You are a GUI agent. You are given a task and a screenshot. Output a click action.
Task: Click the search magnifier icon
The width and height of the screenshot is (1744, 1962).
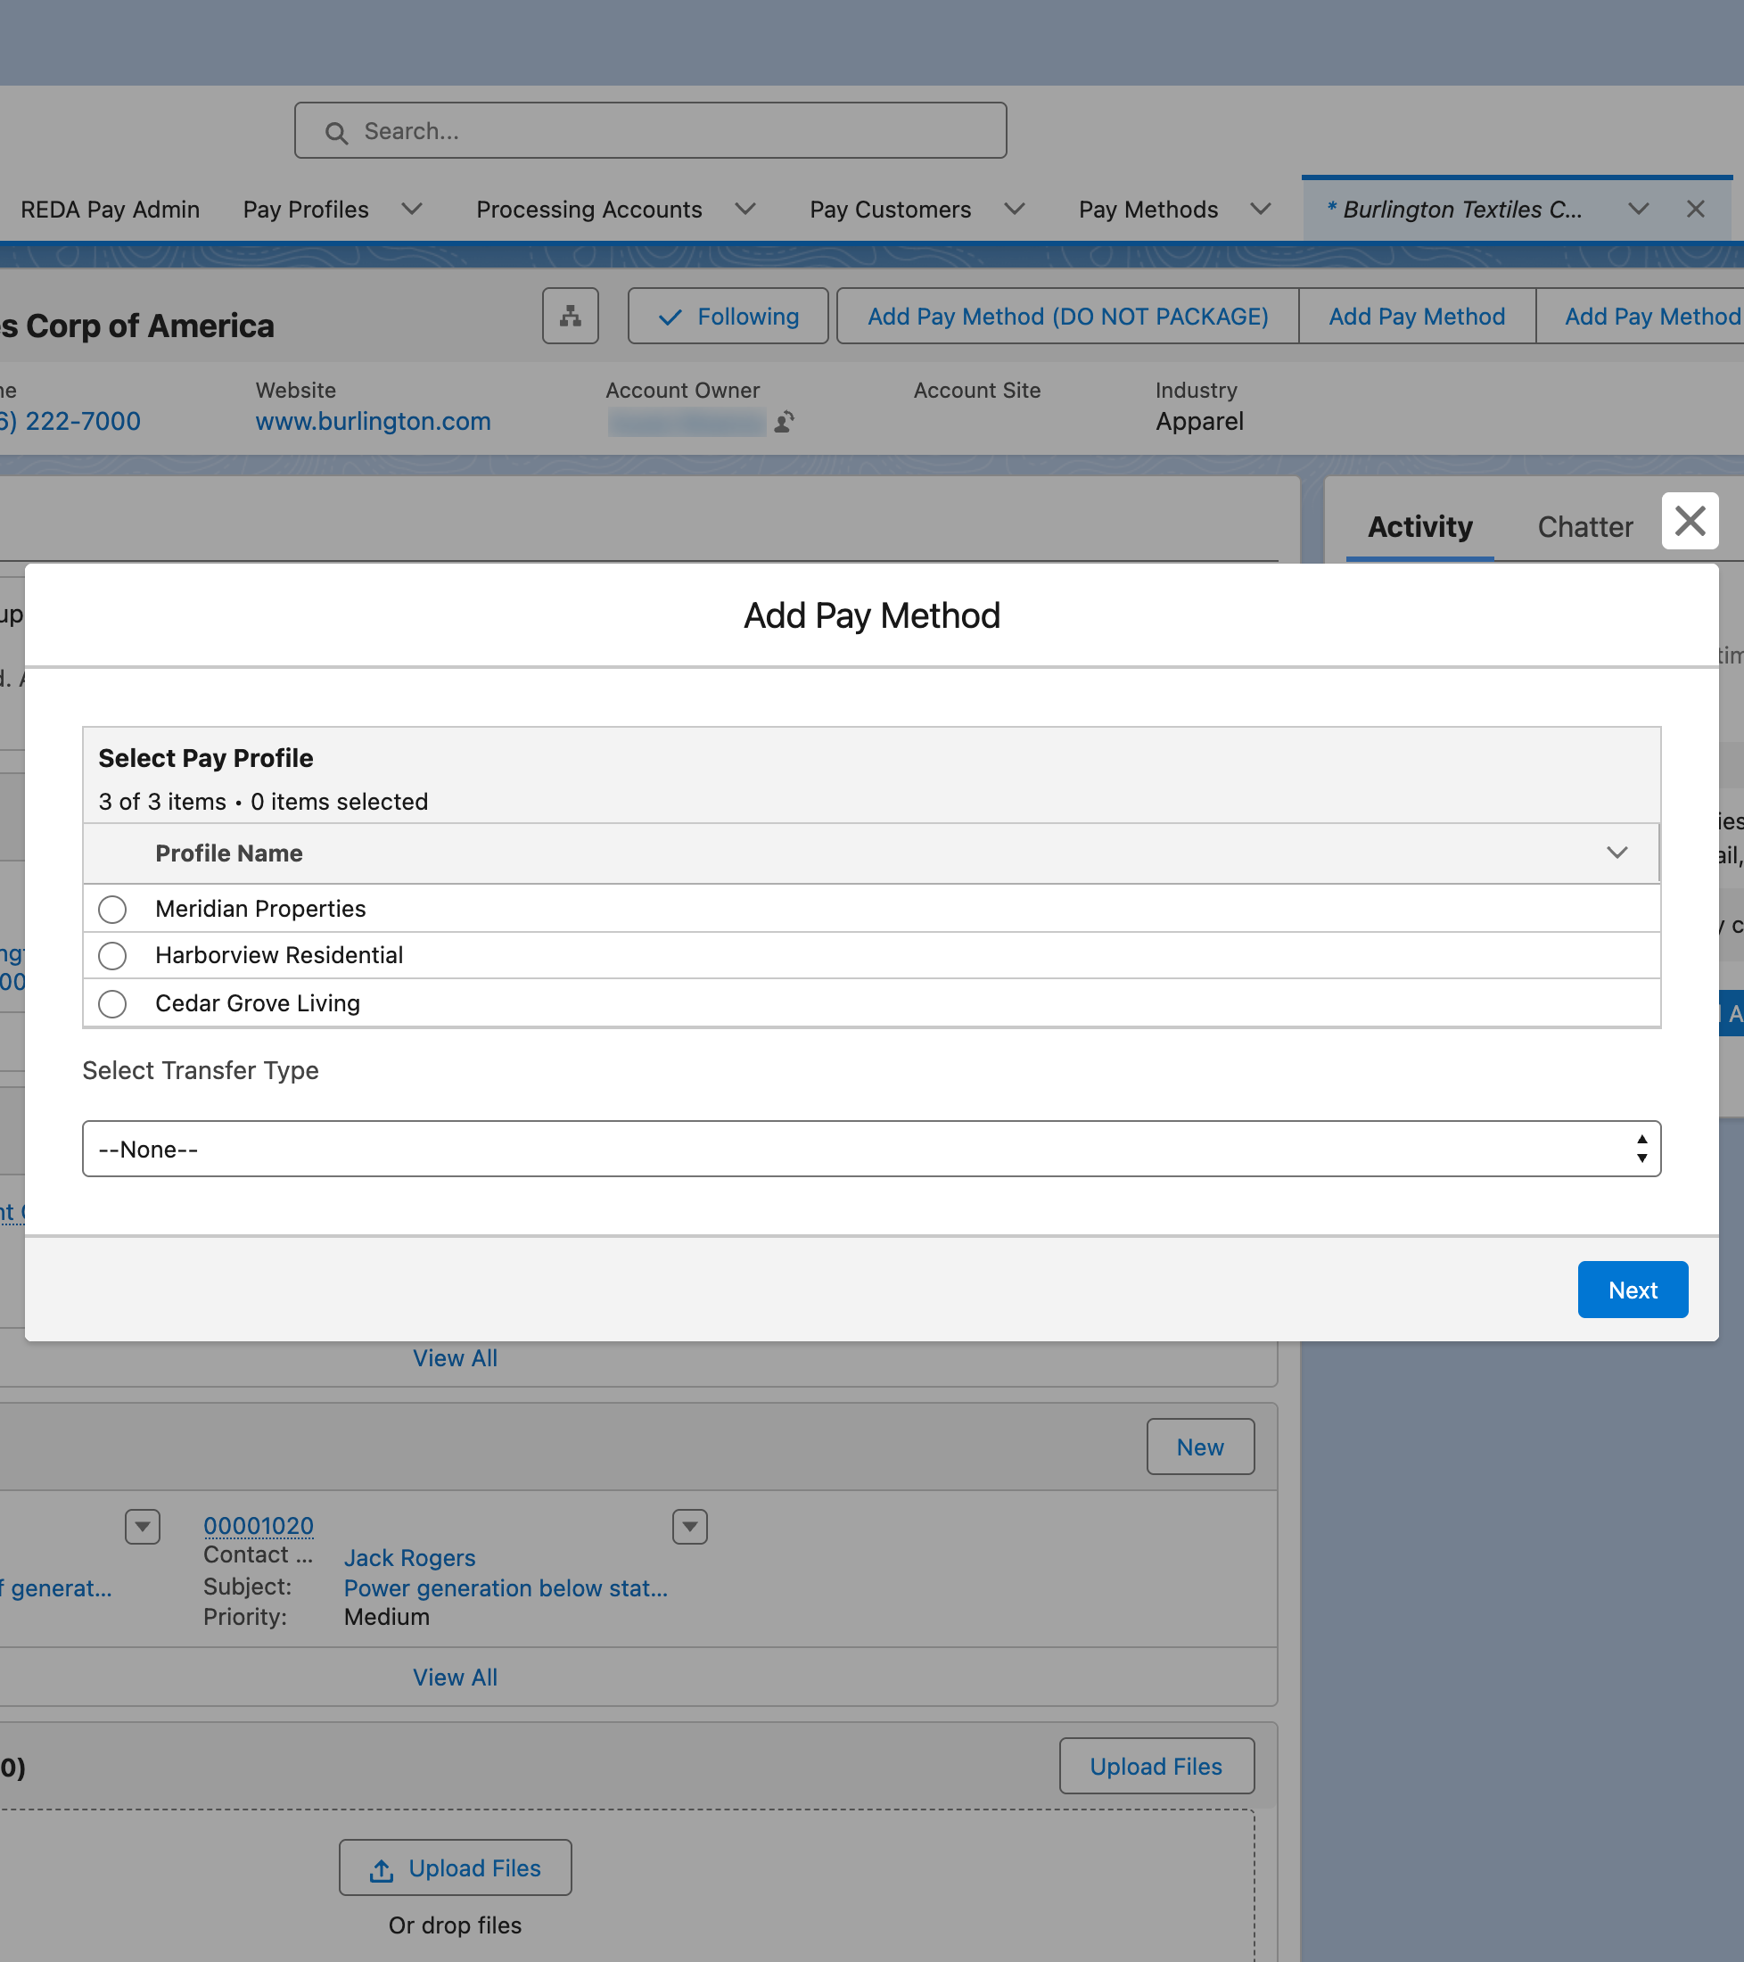click(336, 133)
